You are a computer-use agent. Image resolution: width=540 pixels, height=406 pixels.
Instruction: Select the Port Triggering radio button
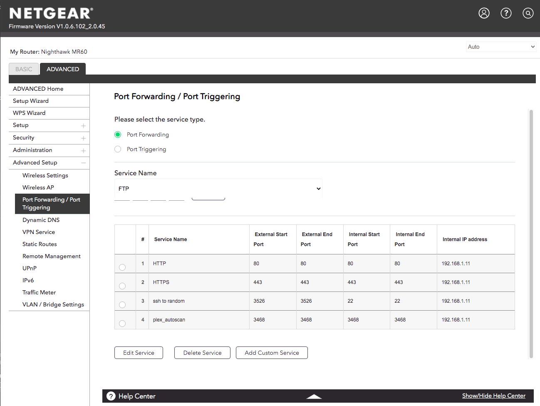click(x=118, y=149)
